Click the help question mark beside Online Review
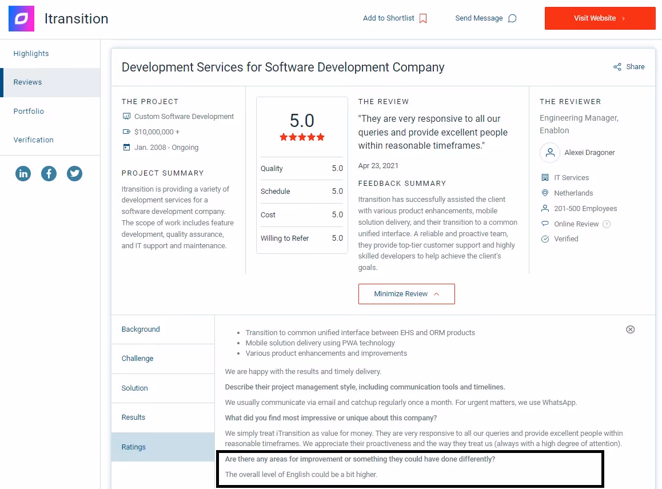662x489 pixels. click(x=607, y=224)
